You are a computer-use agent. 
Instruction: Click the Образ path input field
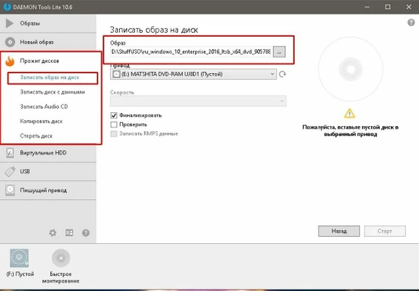pos(191,52)
